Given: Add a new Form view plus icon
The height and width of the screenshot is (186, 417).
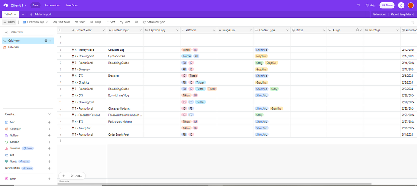Looking at the screenshot, I should pos(49,179).
